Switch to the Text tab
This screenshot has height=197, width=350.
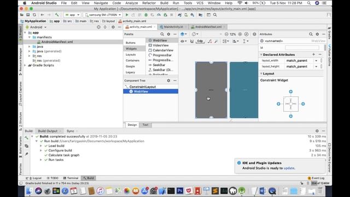[x=145, y=125]
